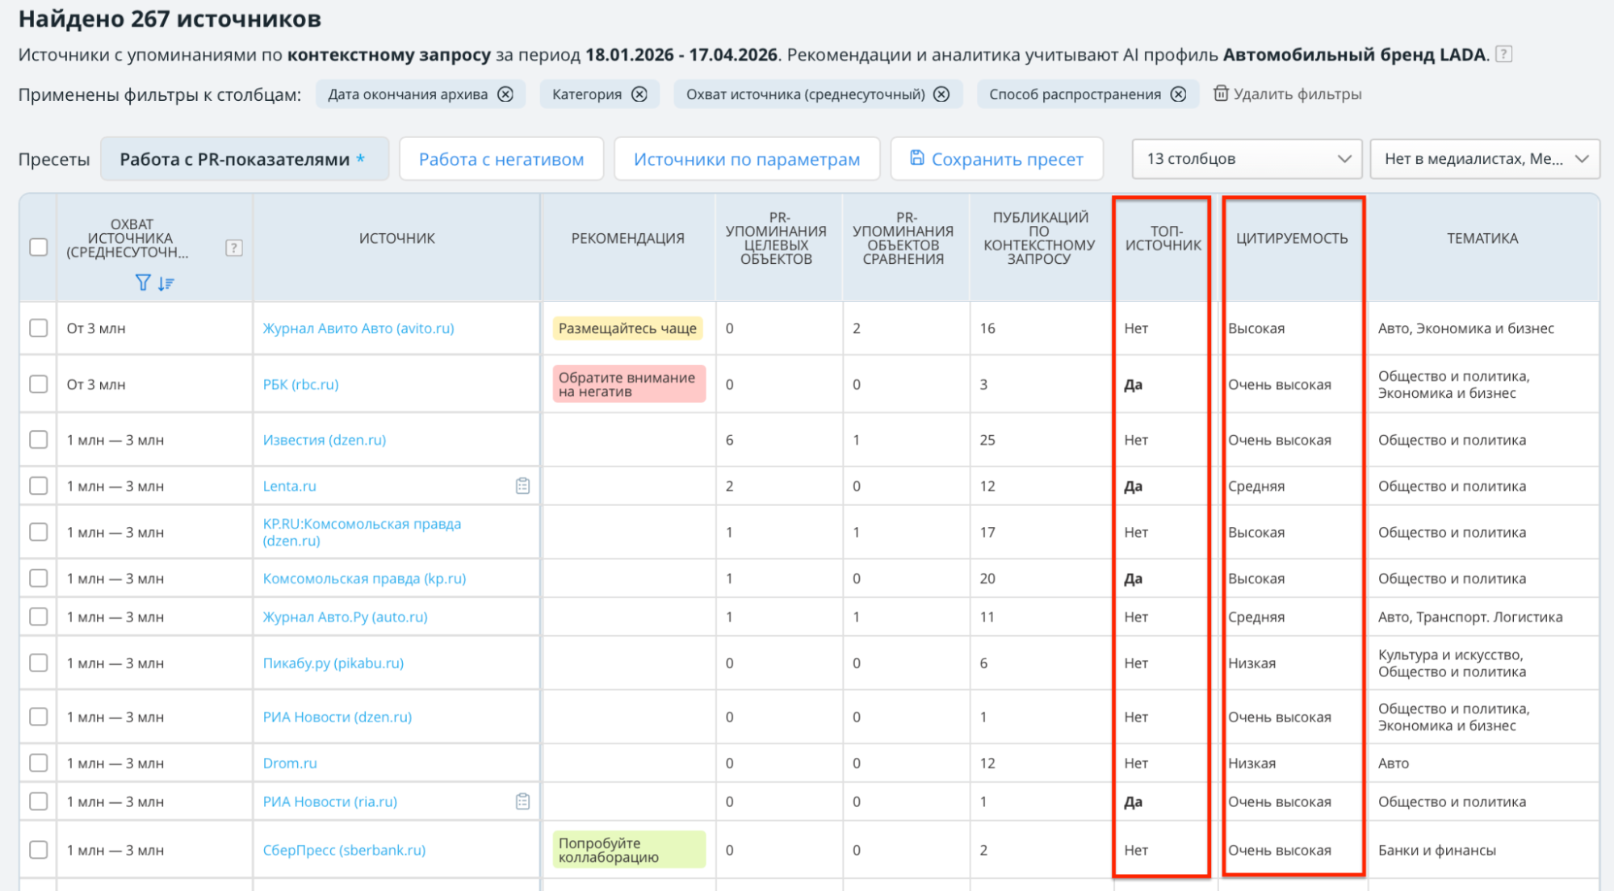This screenshot has height=891, width=1614.
Task: Open filter funnel in Охват источника column
Action: click(143, 282)
